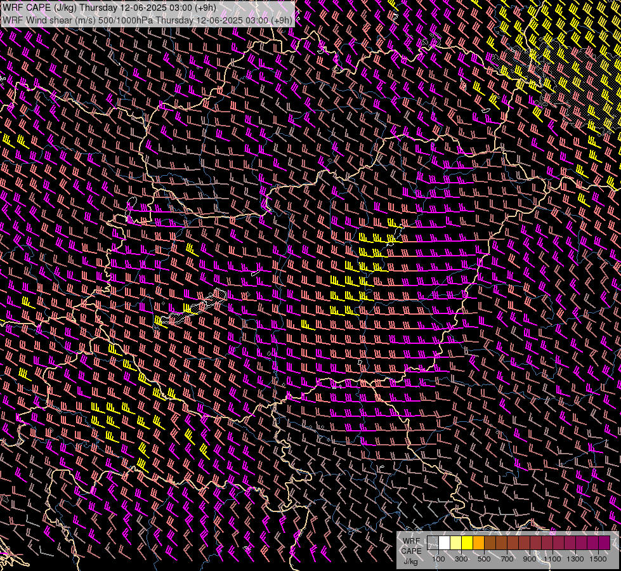Click the WRF Wind shear title line
Viewport: 621px width, 571px height.
(x=147, y=20)
